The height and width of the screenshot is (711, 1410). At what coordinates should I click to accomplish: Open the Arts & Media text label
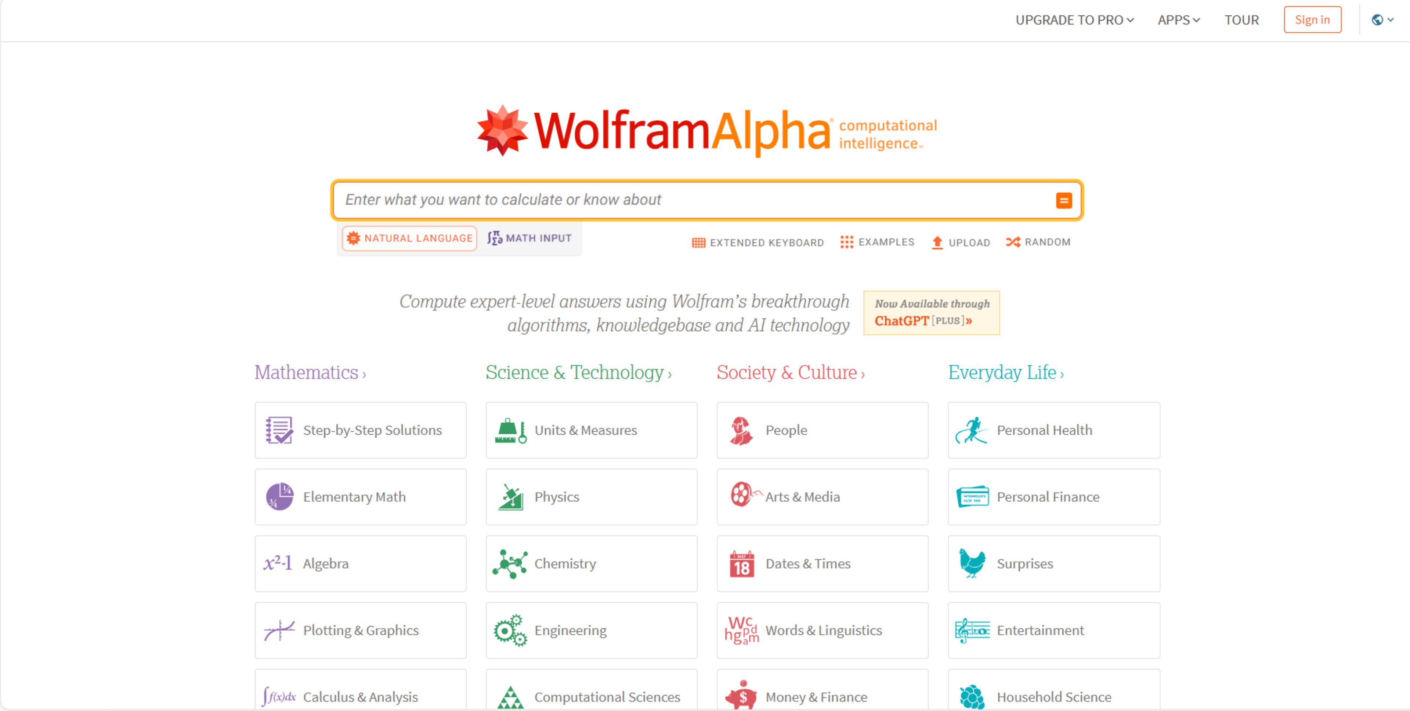802,497
